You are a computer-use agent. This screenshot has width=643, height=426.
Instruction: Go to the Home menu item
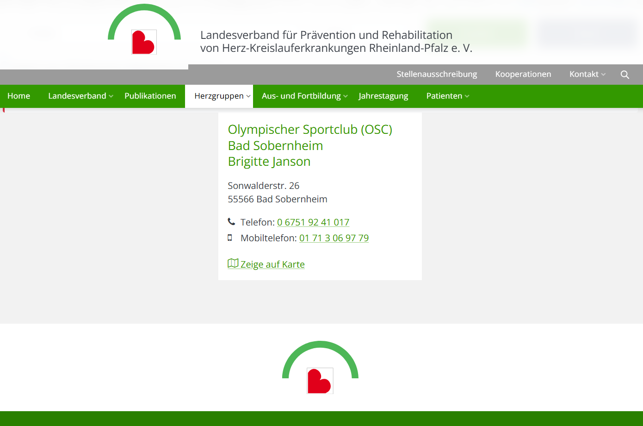(x=19, y=96)
